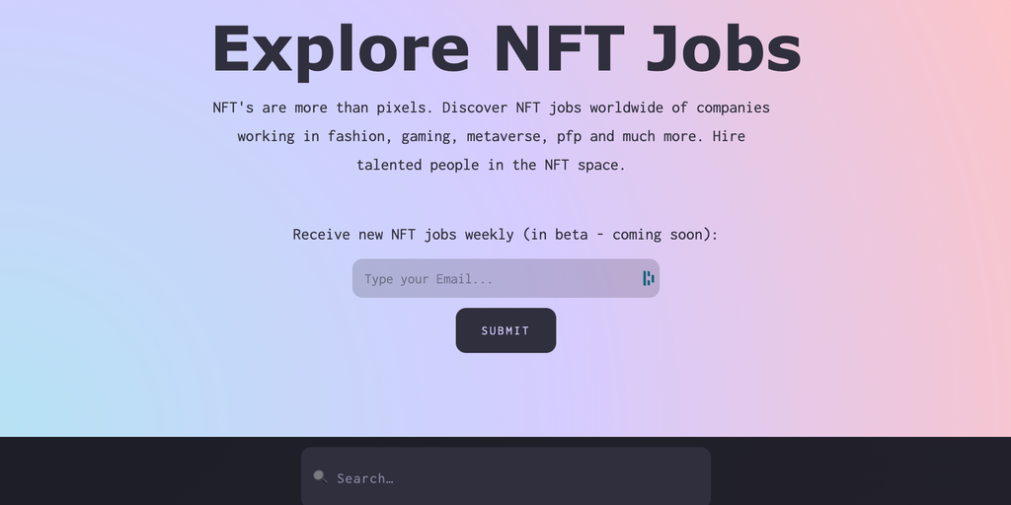Click the Dashlane autofill icon in email field
This screenshot has height=505, width=1011.
[648, 278]
